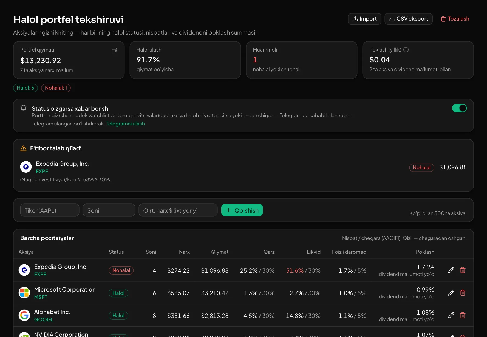Focus the Soni quantity field

click(109, 210)
